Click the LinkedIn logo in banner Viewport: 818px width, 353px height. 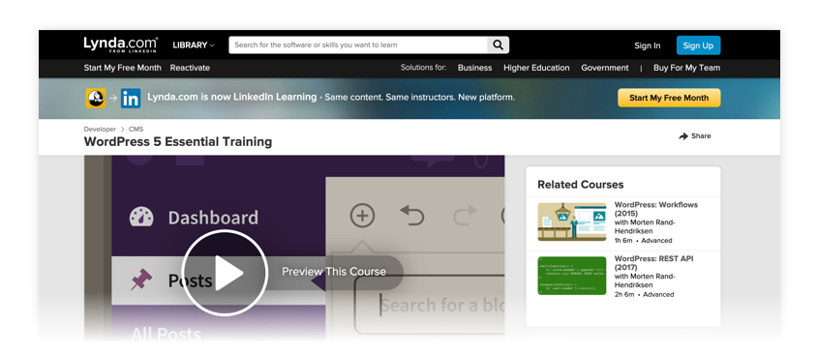131,98
